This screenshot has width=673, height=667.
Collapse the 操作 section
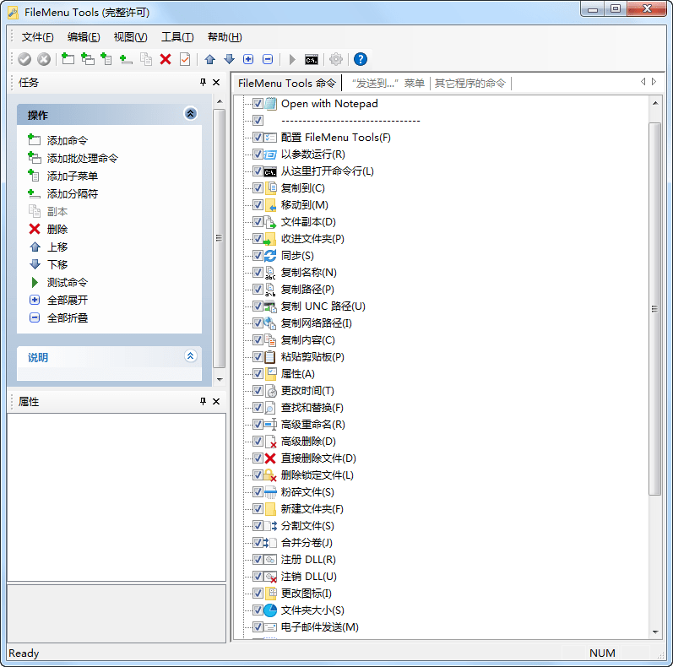191,114
